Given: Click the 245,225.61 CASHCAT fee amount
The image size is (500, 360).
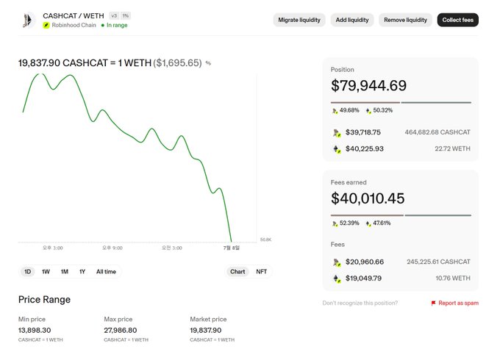Looking at the screenshot, I should click(x=438, y=262).
